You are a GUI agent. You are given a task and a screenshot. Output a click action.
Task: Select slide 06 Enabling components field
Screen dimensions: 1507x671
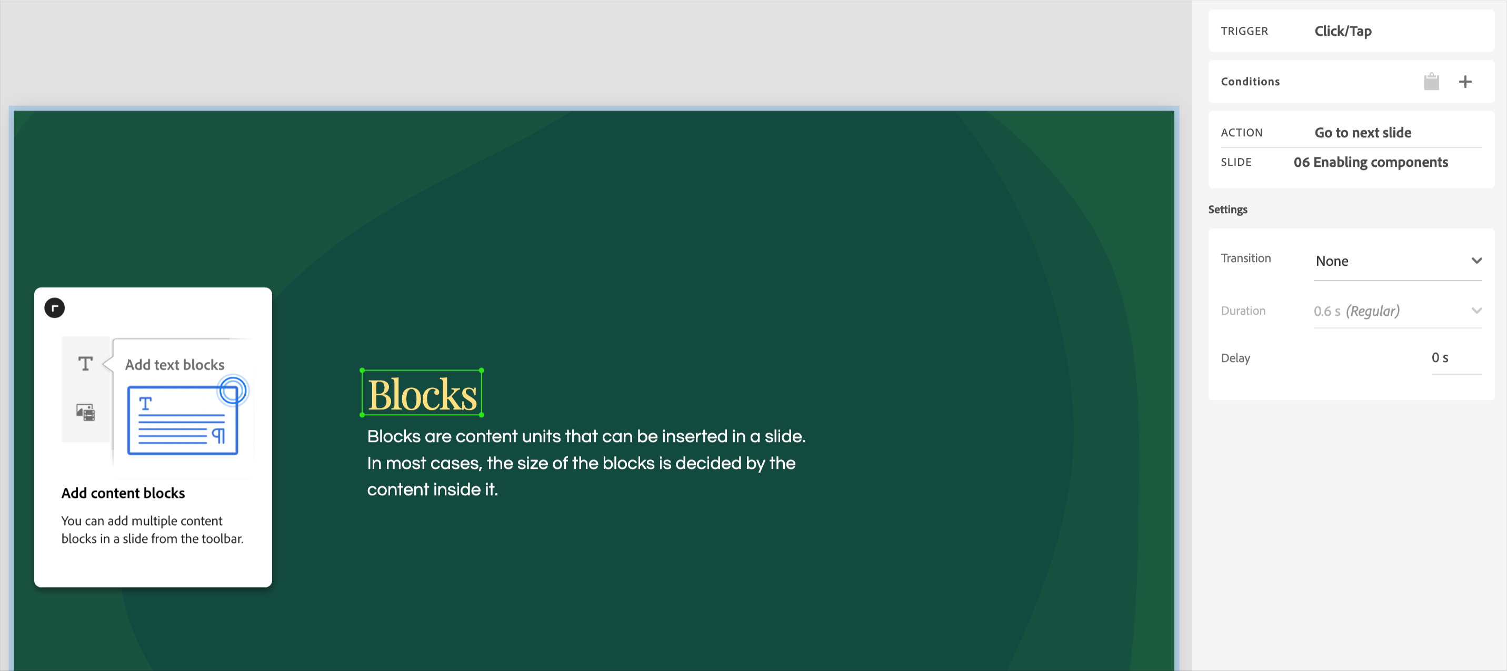(x=1370, y=162)
